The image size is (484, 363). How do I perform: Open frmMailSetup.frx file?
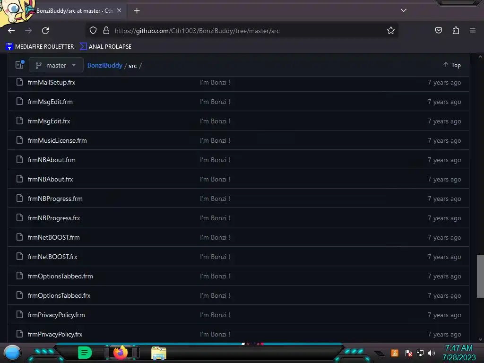(x=52, y=82)
